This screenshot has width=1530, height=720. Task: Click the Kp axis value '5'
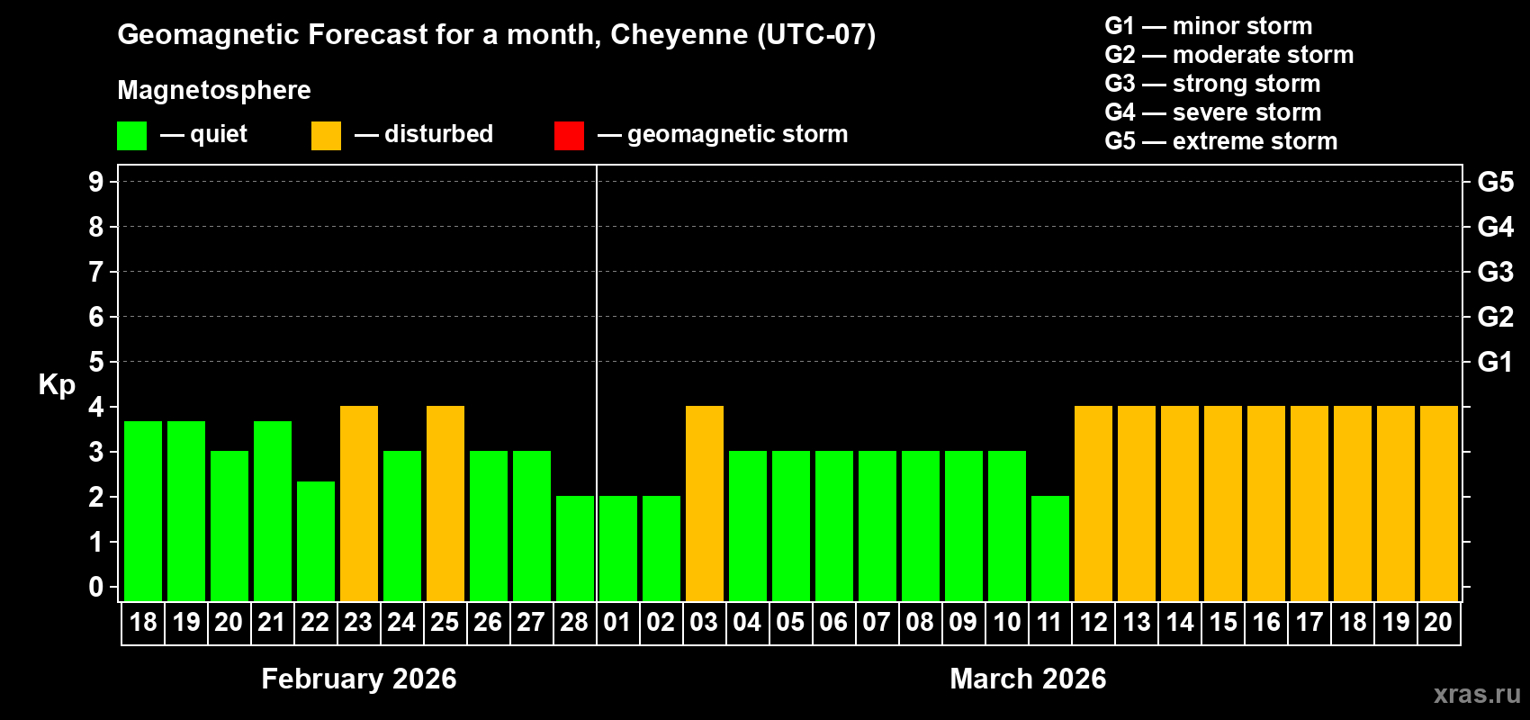pos(96,362)
